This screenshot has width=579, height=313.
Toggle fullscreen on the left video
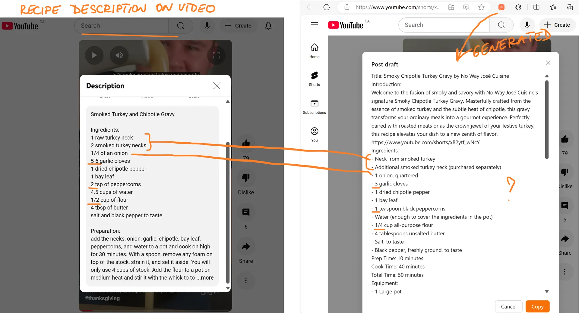pyautogui.click(x=216, y=55)
